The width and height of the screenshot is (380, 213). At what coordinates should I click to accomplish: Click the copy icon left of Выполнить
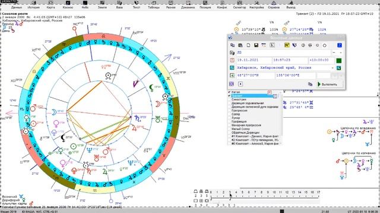(310, 84)
